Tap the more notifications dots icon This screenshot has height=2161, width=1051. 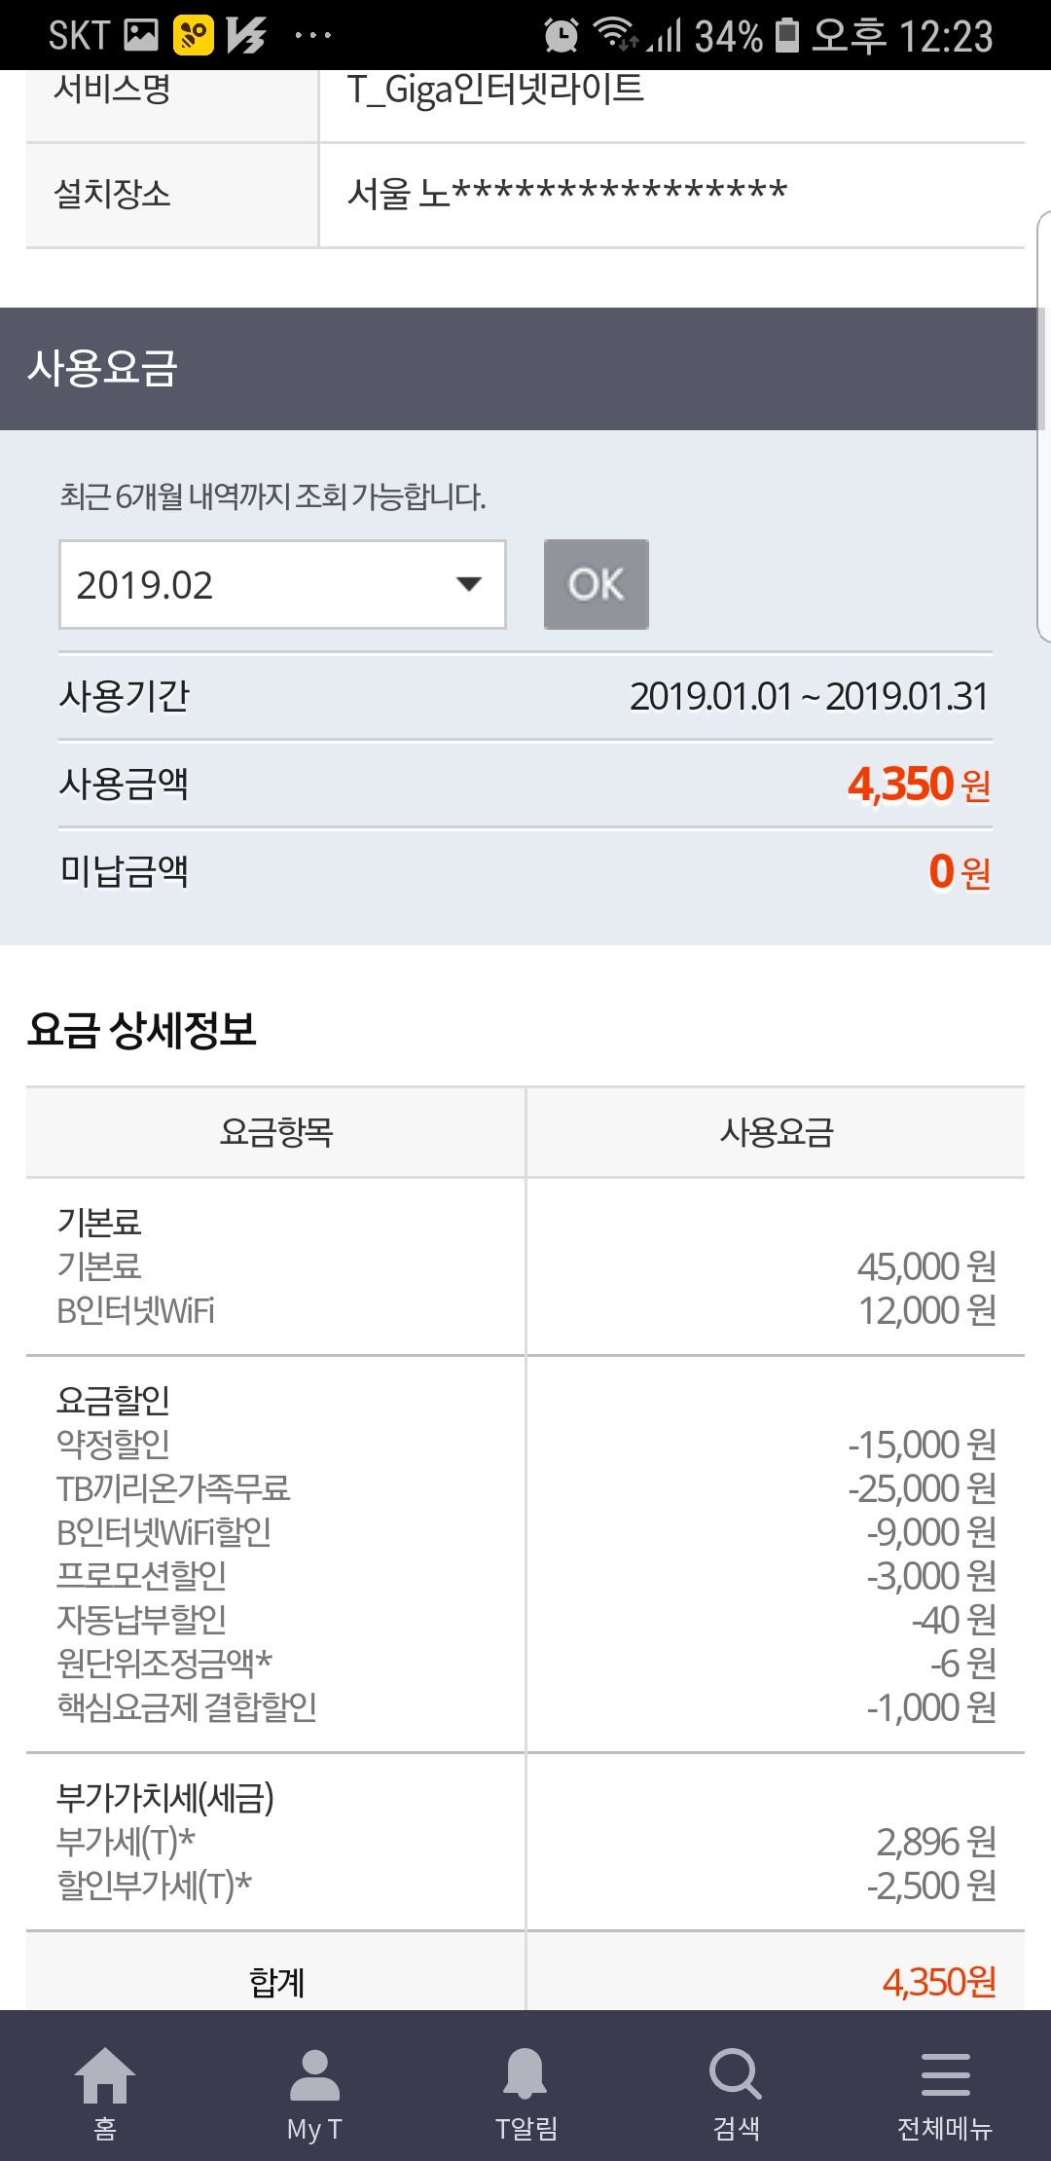point(312,36)
